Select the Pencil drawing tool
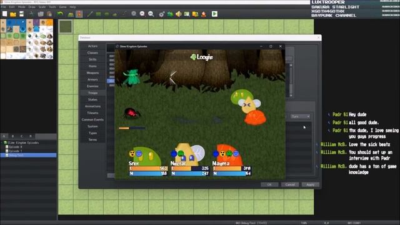400x225 pixels. 90,14
